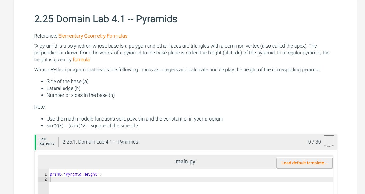Open the Elementary Geometry Formulas reference link

point(92,36)
